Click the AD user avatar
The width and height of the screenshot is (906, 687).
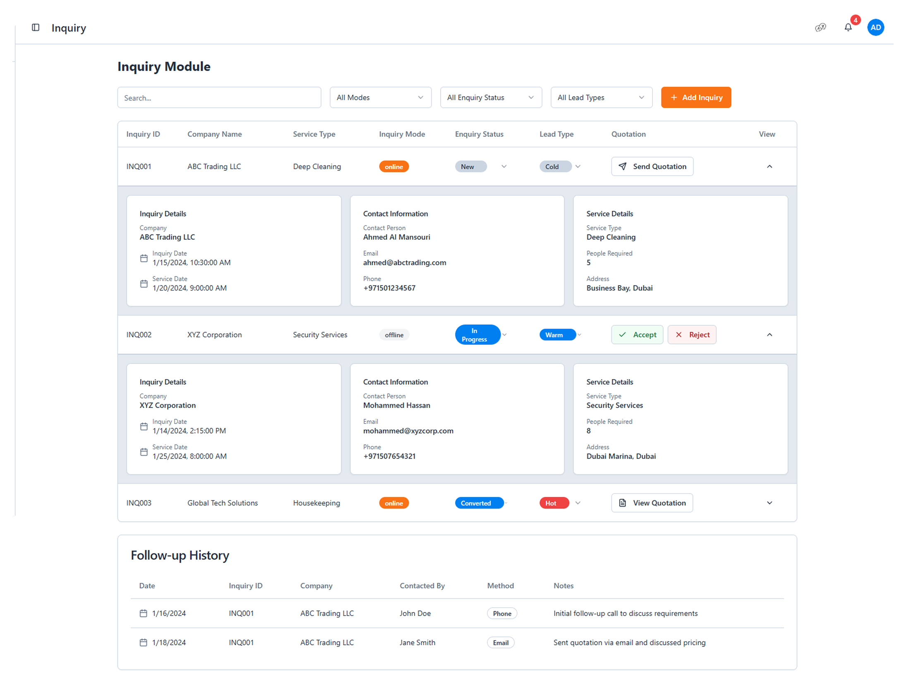[875, 27]
